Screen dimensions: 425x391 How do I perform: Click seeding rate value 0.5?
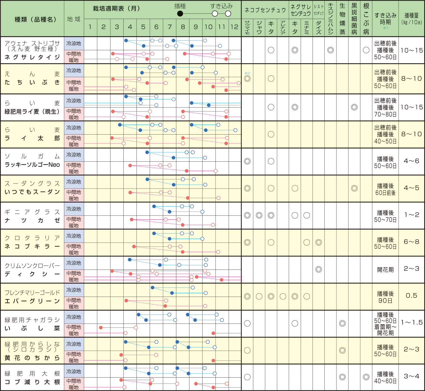(412, 295)
